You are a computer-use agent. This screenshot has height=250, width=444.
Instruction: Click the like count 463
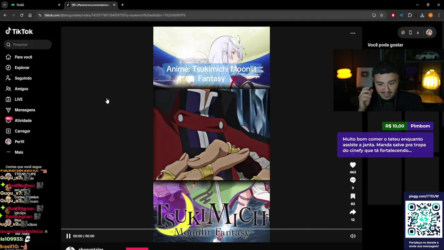tap(353, 172)
